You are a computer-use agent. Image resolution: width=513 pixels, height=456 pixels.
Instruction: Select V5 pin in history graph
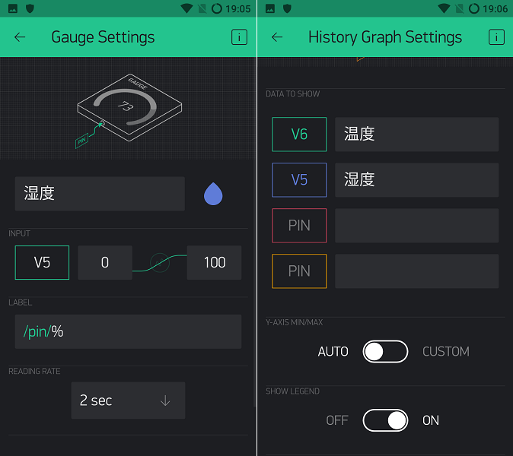click(x=299, y=180)
